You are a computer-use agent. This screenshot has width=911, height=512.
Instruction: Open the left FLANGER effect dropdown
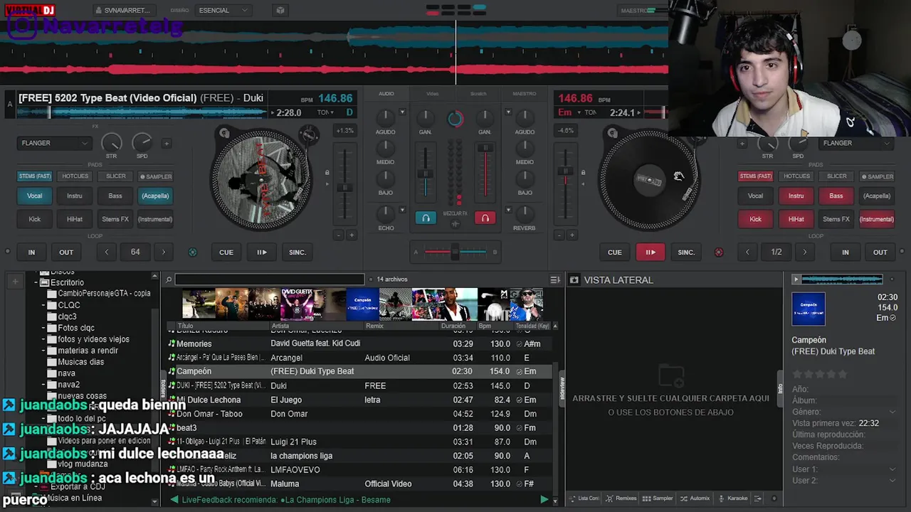(x=55, y=143)
